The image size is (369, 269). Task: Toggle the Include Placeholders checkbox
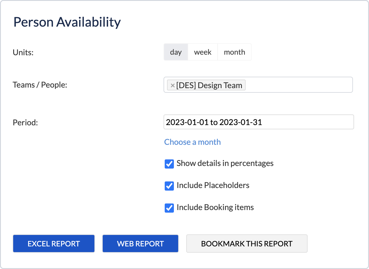[169, 186]
